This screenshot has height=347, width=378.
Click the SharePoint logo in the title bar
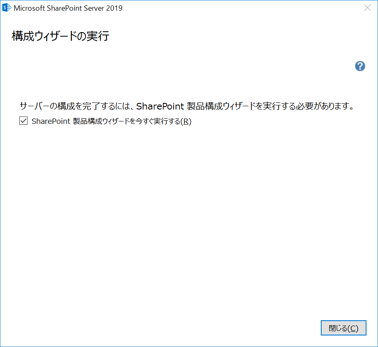[x=6, y=8]
